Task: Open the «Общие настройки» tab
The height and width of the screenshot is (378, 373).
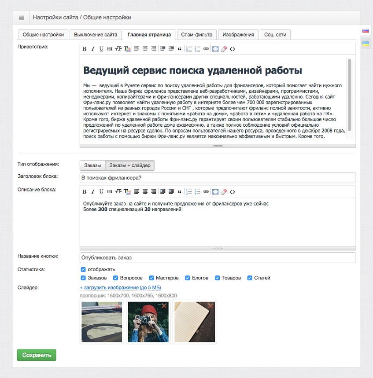Action: pos(43,35)
